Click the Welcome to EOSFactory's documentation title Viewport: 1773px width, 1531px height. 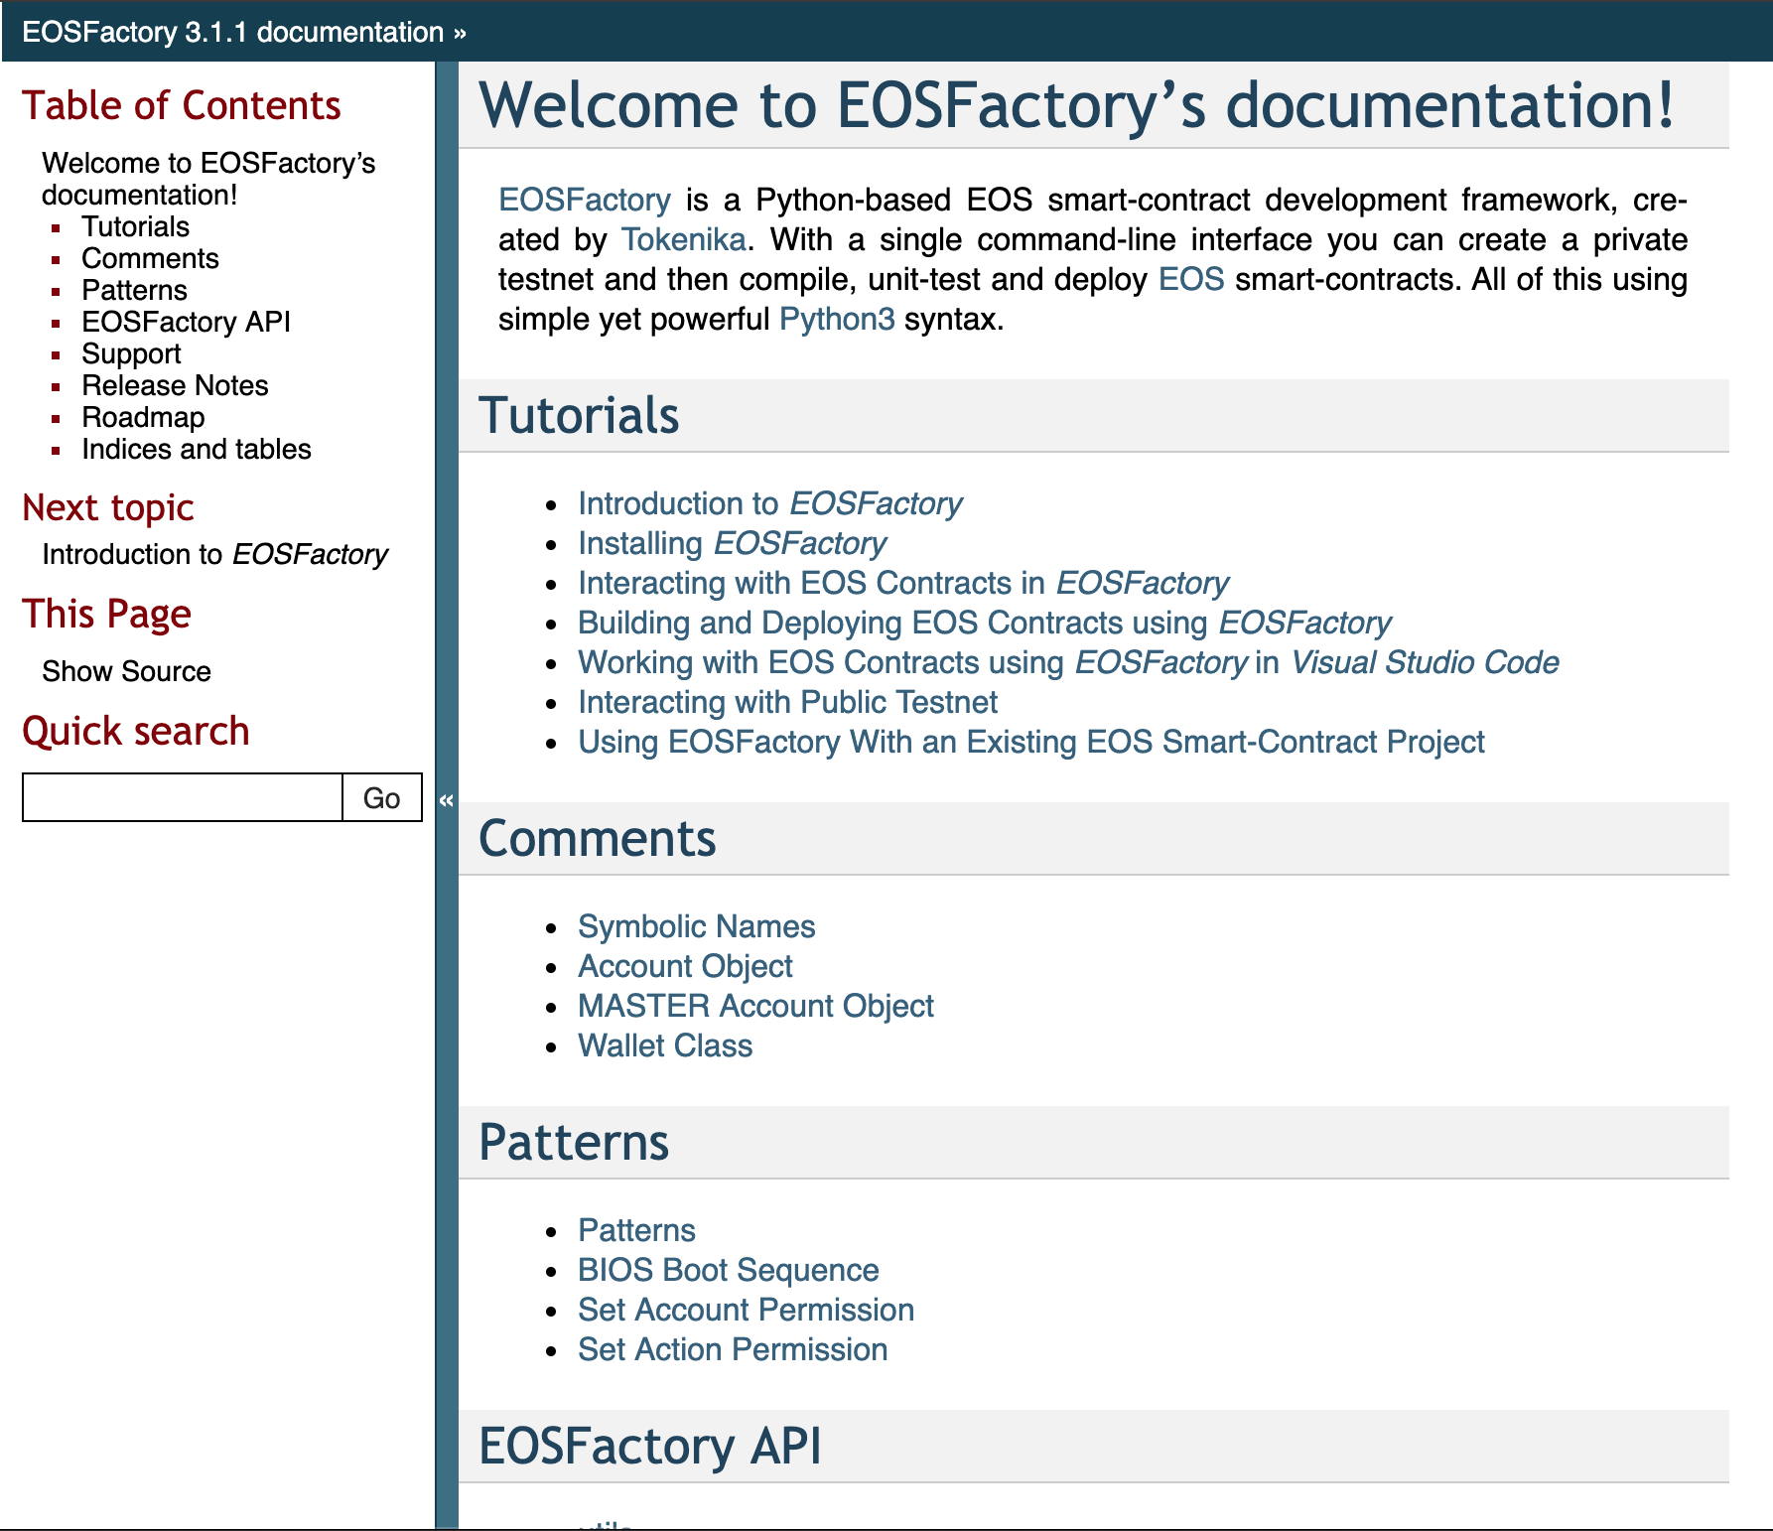(x=1077, y=105)
